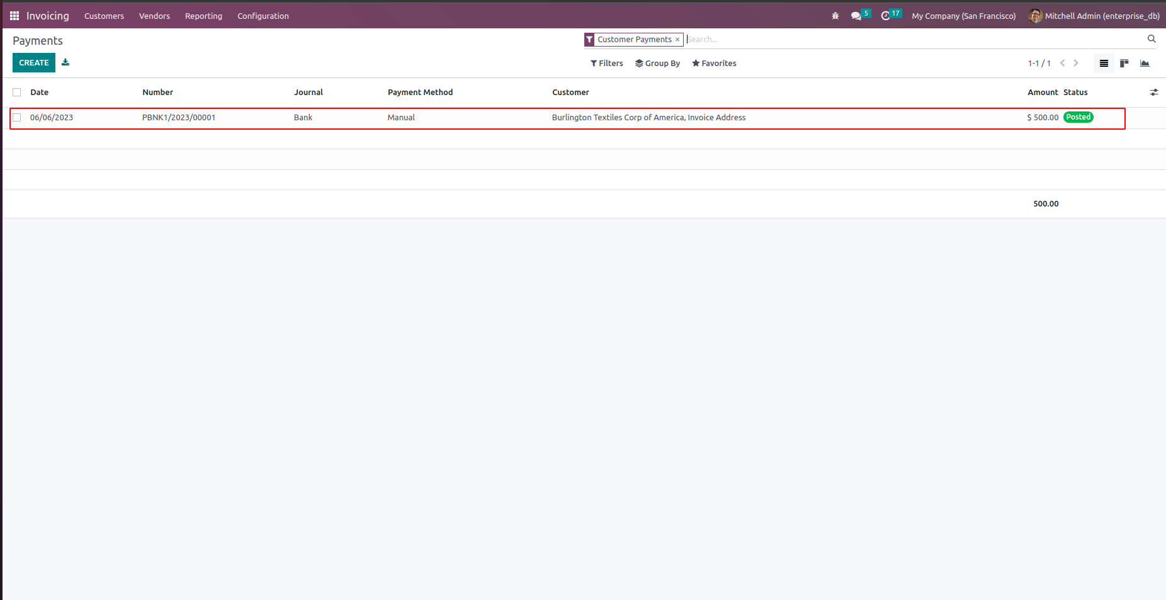Open the Configuration menu
Screen dimensions: 1166x600
tap(263, 16)
